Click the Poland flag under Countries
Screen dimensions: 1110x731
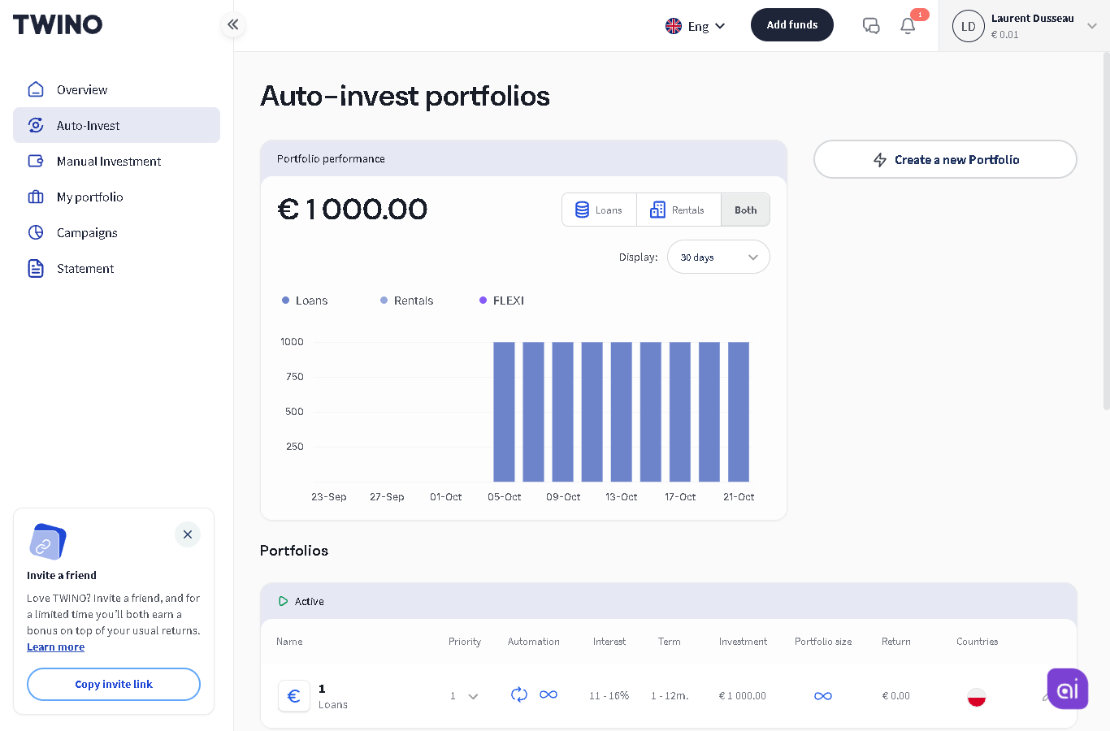(x=977, y=696)
